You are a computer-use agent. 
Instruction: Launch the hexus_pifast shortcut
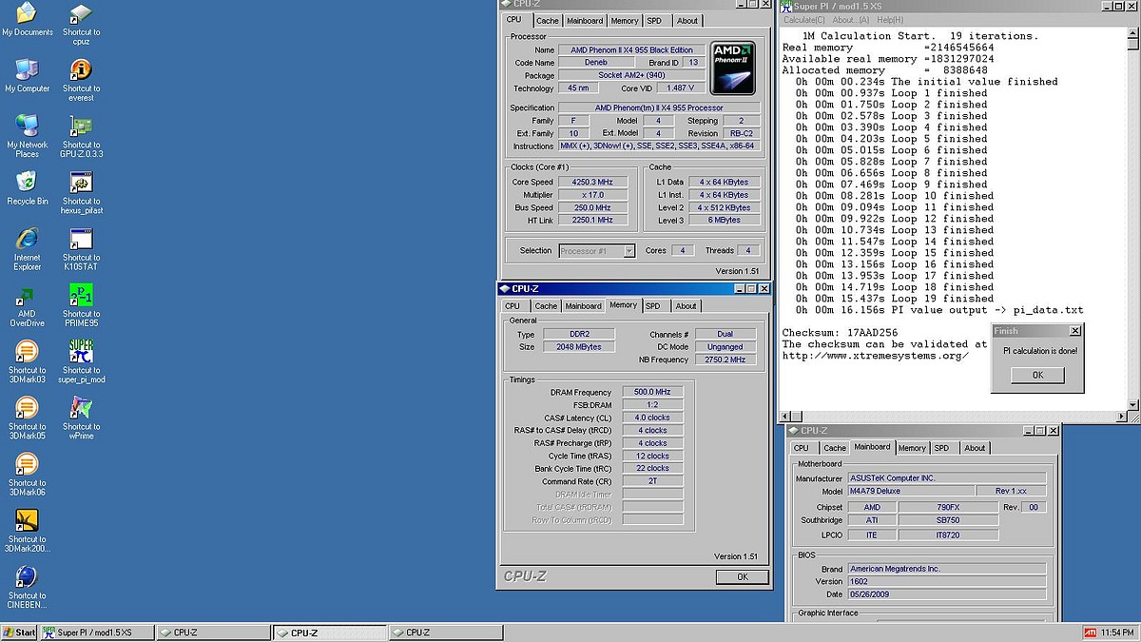(x=81, y=183)
